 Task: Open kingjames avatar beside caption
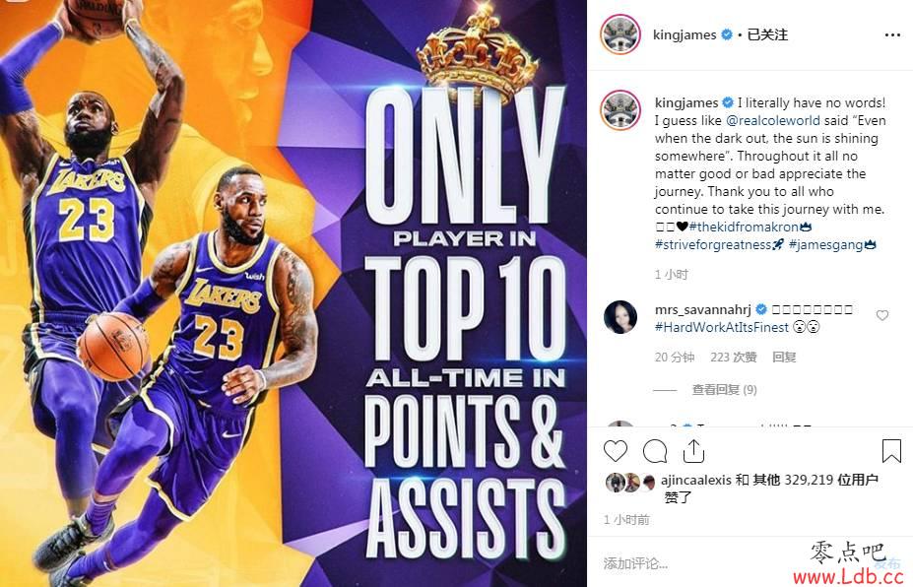click(x=620, y=110)
